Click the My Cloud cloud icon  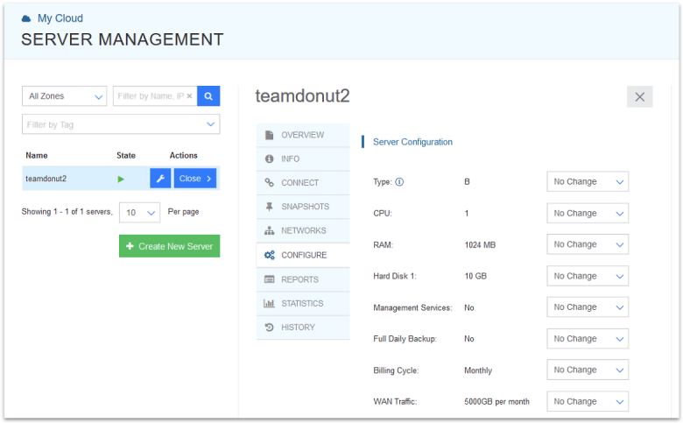26,18
